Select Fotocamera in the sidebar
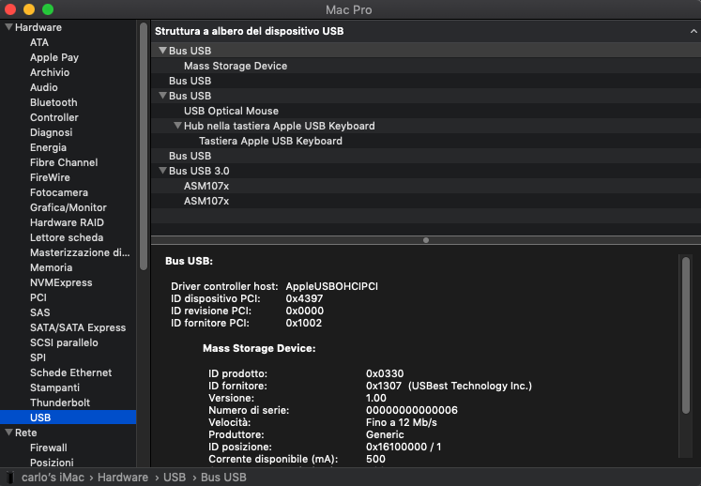Viewport: 701px width, 486px height. [59, 192]
